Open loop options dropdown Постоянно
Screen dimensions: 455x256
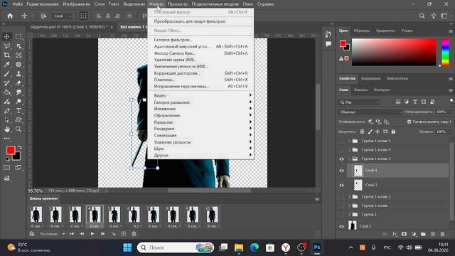pos(52,234)
